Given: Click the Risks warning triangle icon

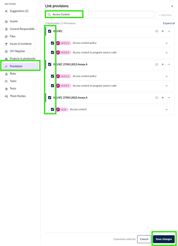Looking at the screenshot, I should click(x=6, y=74).
